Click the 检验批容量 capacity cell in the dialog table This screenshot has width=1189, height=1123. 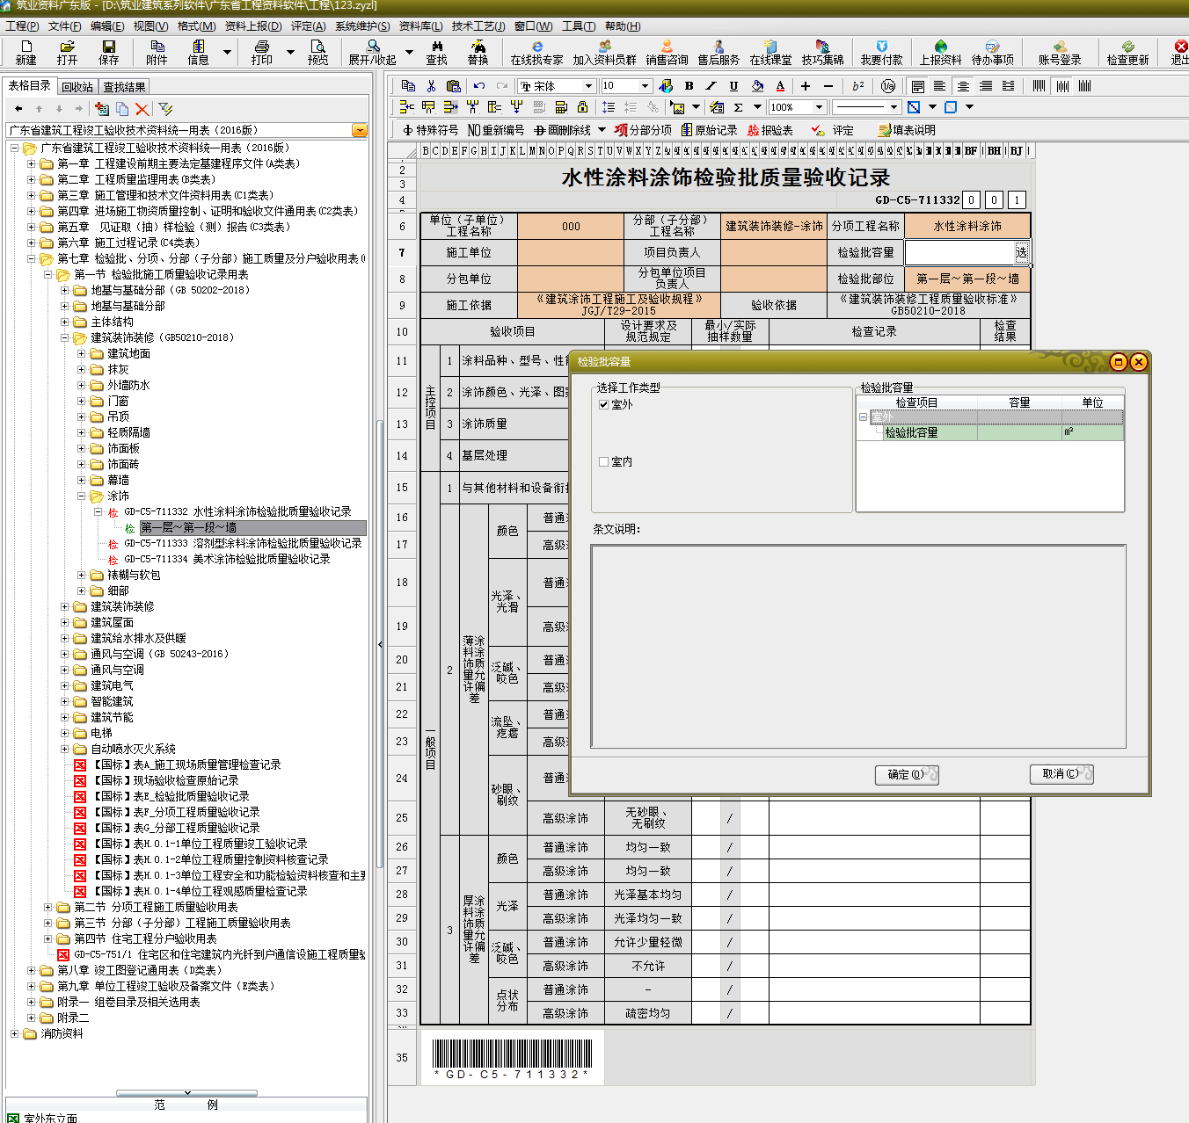tap(1019, 433)
